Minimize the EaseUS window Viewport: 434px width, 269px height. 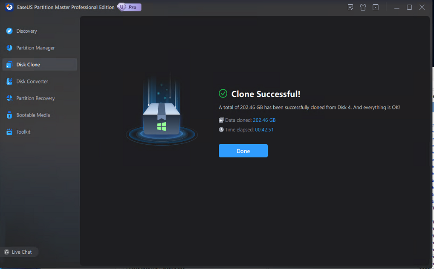click(x=396, y=8)
